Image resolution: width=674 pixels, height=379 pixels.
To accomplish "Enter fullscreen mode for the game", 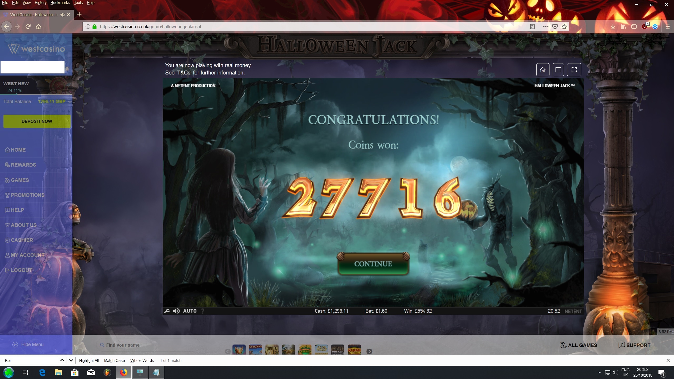I will pyautogui.click(x=574, y=70).
